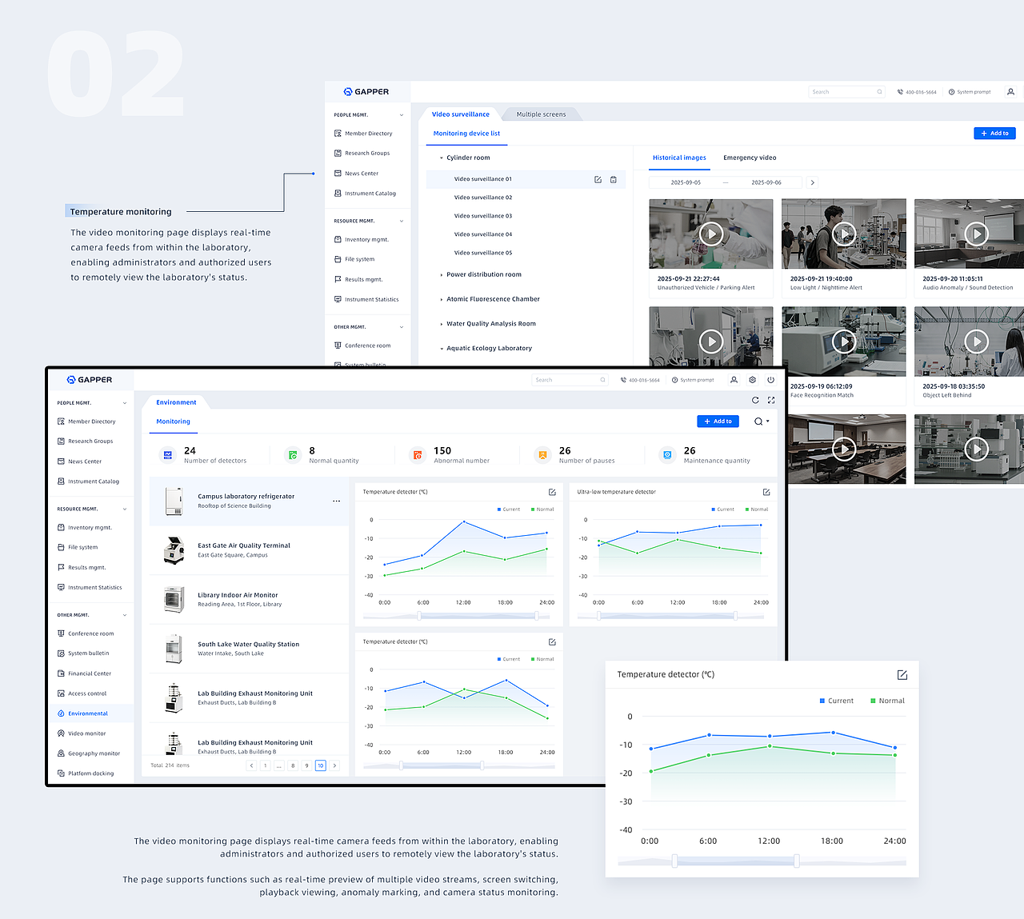Expand the Water Quality Analysis Room node
The width and height of the screenshot is (1024, 919).
click(442, 324)
